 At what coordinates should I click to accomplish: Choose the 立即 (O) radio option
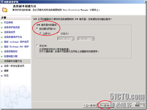41,33
